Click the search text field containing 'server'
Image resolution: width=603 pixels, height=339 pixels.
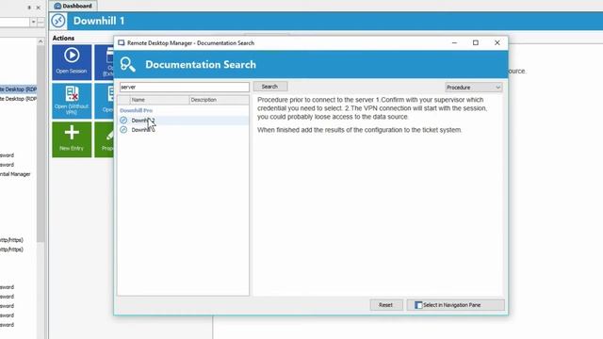tap(185, 87)
